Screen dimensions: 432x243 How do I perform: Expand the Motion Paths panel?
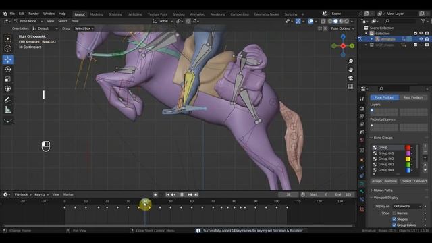(383, 190)
